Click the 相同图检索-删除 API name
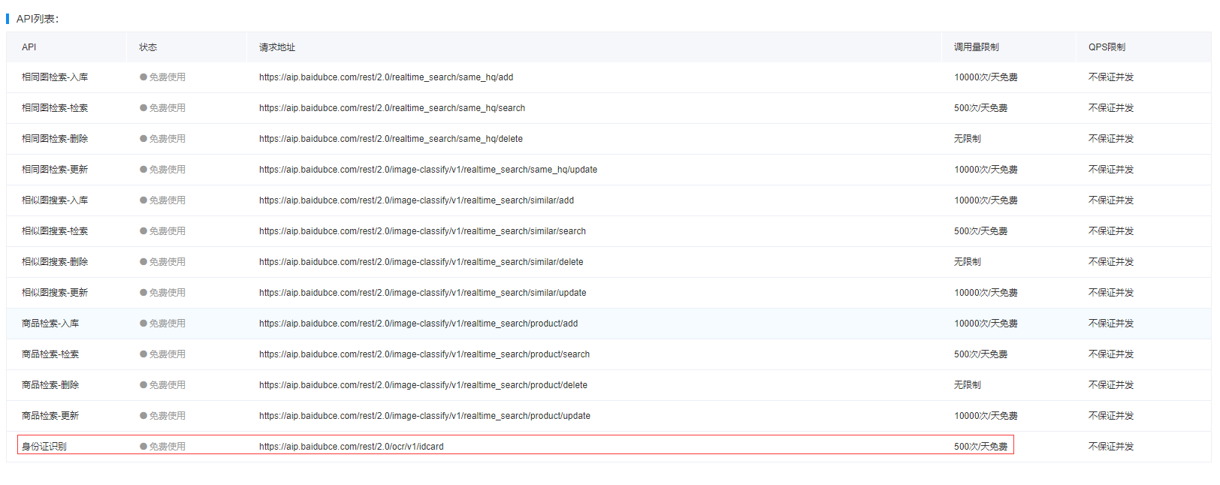Screen dimensions: 1220x485 [x=55, y=139]
